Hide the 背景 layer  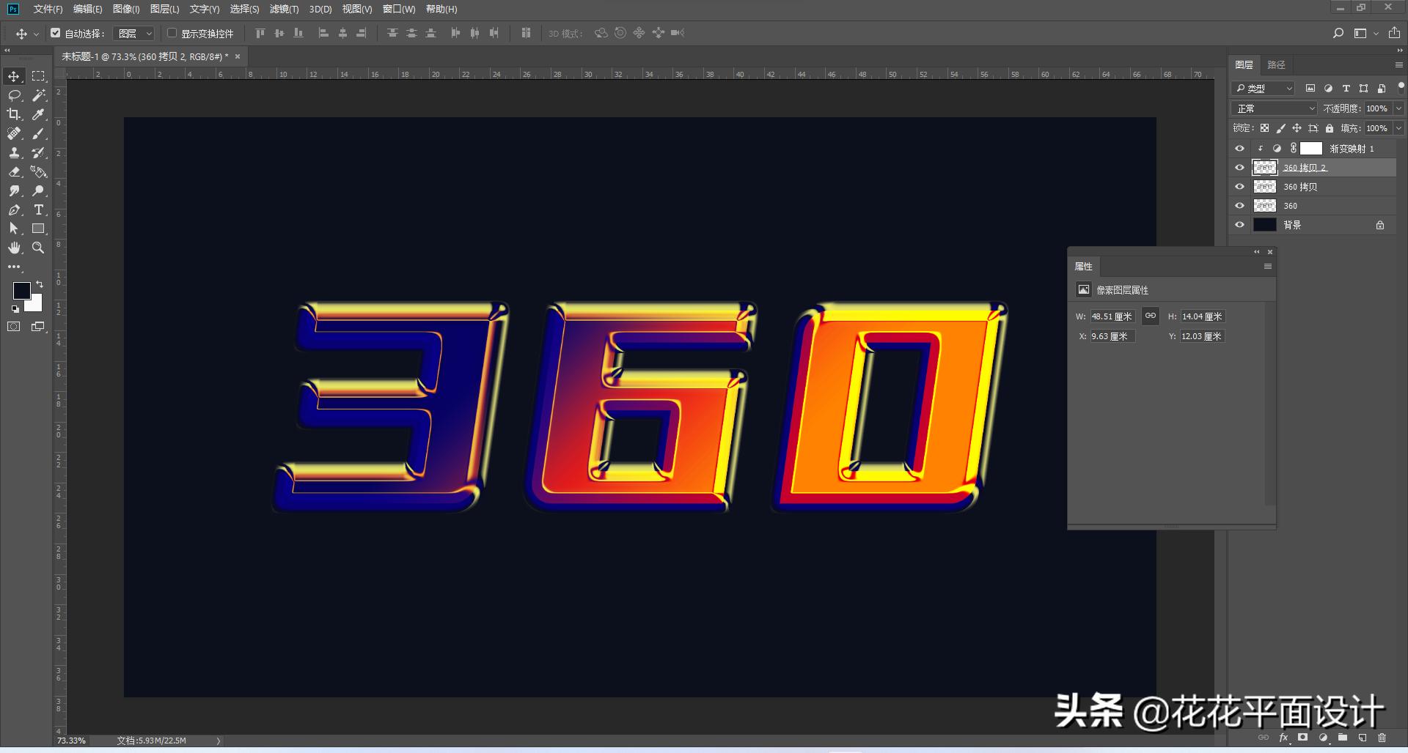(x=1239, y=225)
